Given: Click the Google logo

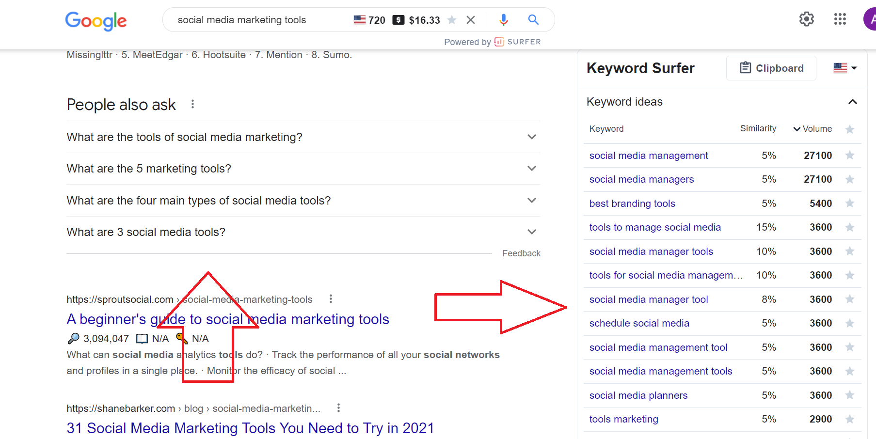Looking at the screenshot, I should [x=96, y=21].
